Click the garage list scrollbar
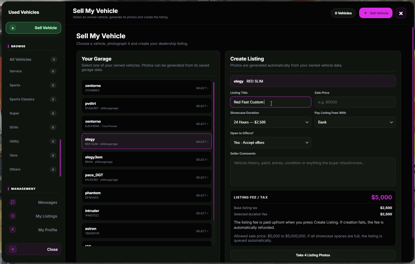The image size is (415, 264). pyautogui.click(x=214, y=151)
